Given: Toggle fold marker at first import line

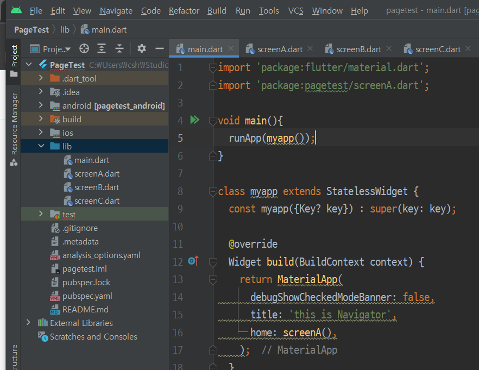Looking at the screenshot, I should (213, 68).
